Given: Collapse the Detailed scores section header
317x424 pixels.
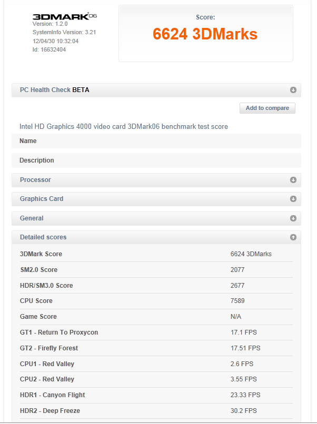Looking at the screenshot, I should [x=43, y=237].
